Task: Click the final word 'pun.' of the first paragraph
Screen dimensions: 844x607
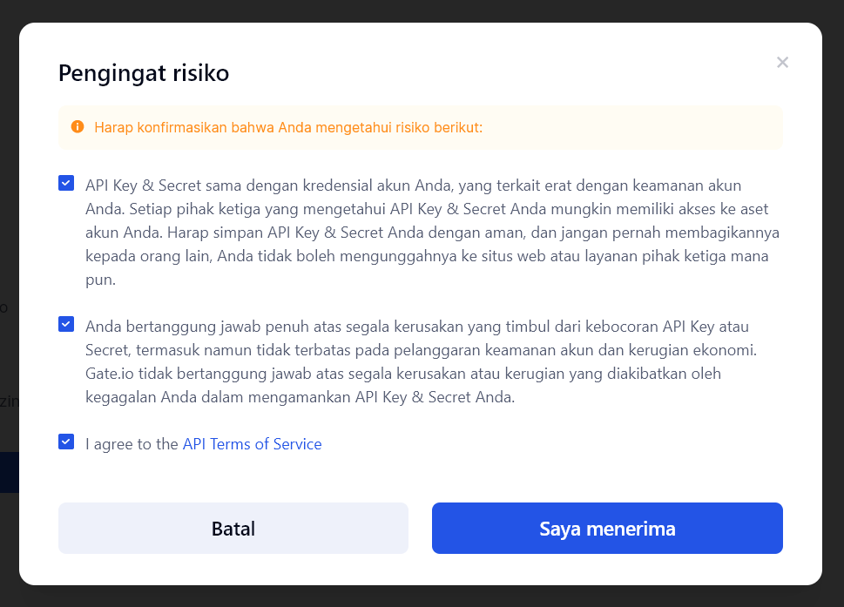Action: coord(100,280)
